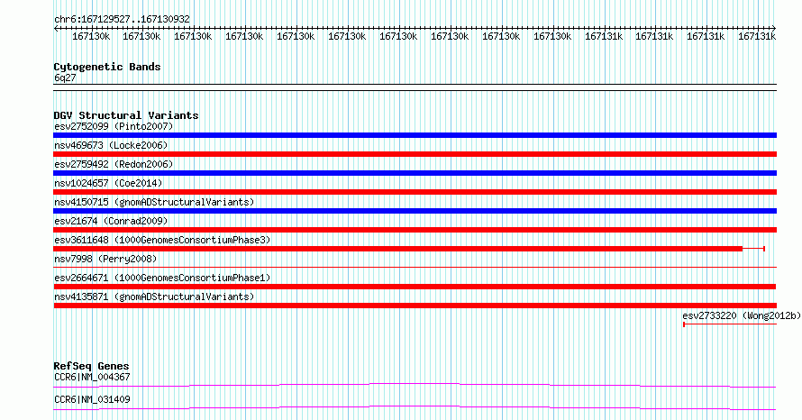This screenshot has height=420, width=802.
Task: Click the esv21674 (Conrad2009) red variant bar
Action: coord(415,230)
